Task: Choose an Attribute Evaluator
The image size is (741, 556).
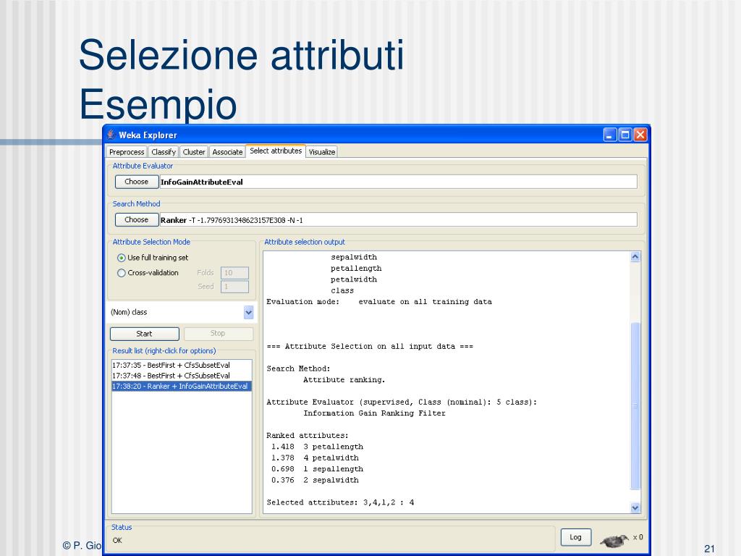Action: [137, 182]
